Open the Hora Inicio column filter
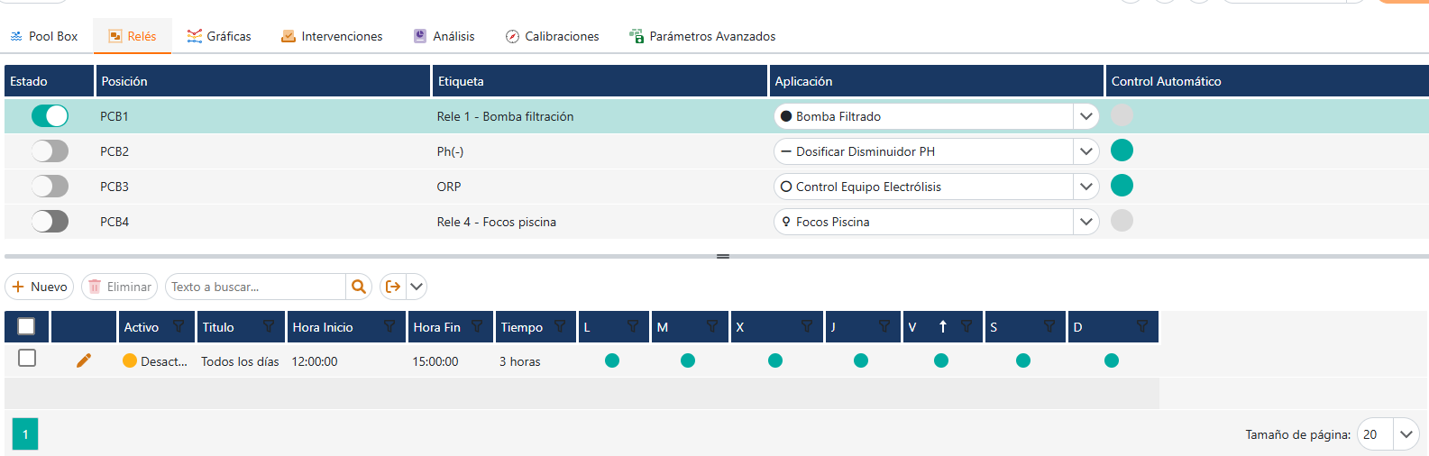This screenshot has width=1429, height=456. point(389,326)
